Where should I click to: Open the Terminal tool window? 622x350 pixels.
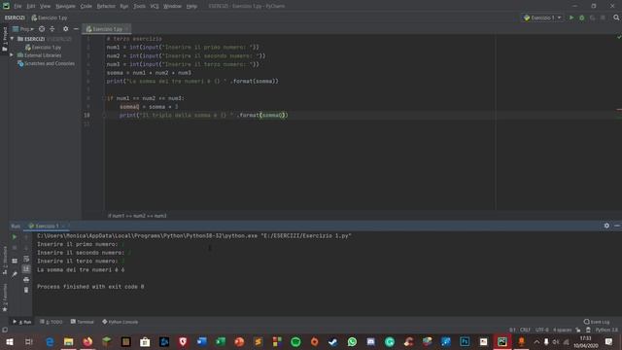point(82,322)
